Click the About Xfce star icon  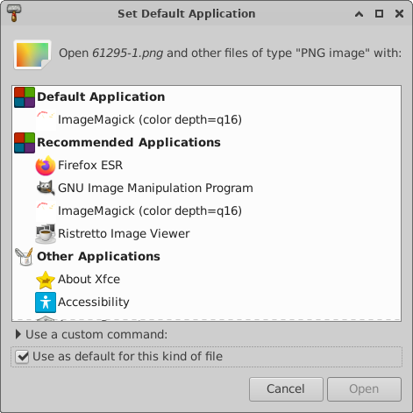click(x=46, y=280)
